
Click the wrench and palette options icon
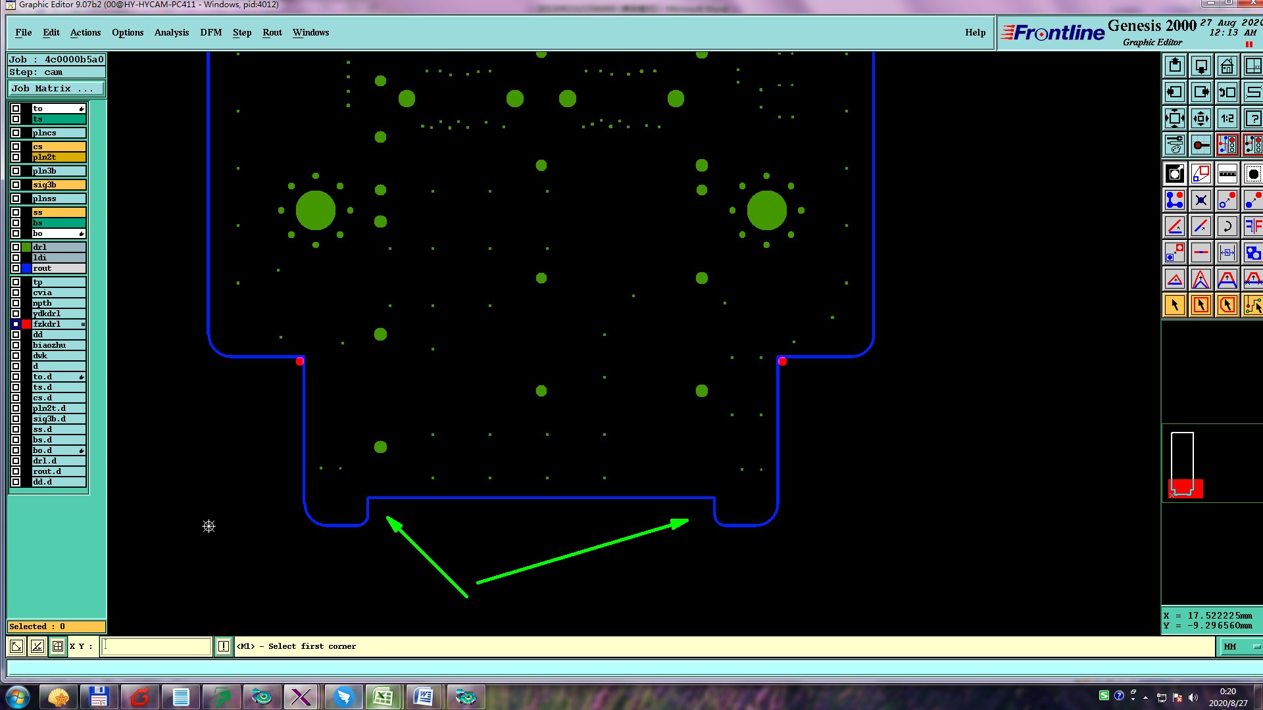tap(1175, 145)
